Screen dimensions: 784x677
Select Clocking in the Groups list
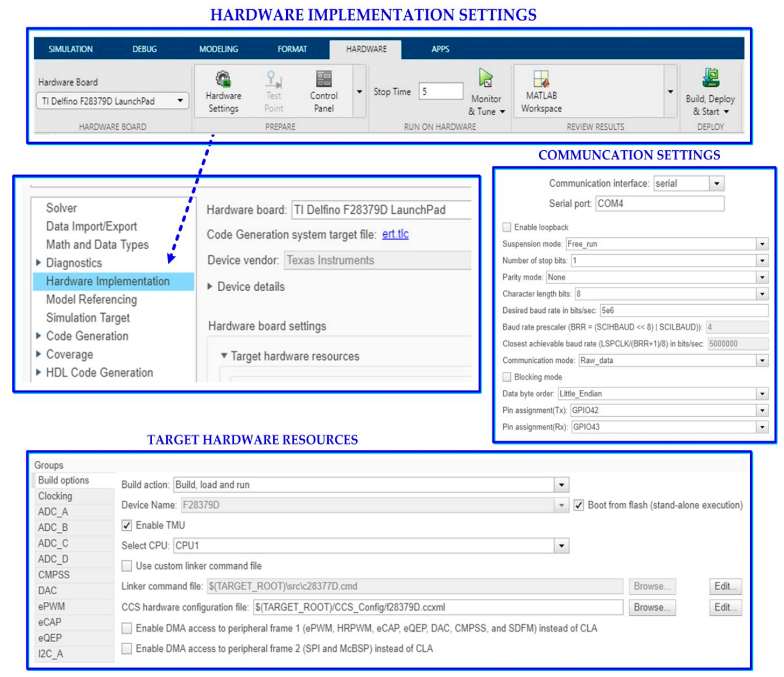tap(55, 496)
